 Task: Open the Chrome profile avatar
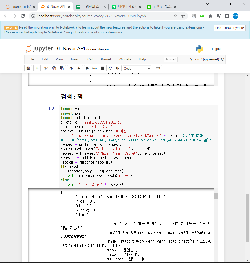click(236, 16)
